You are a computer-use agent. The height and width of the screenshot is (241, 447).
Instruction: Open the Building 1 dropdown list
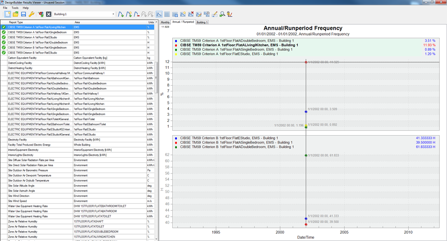coord(113,14)
